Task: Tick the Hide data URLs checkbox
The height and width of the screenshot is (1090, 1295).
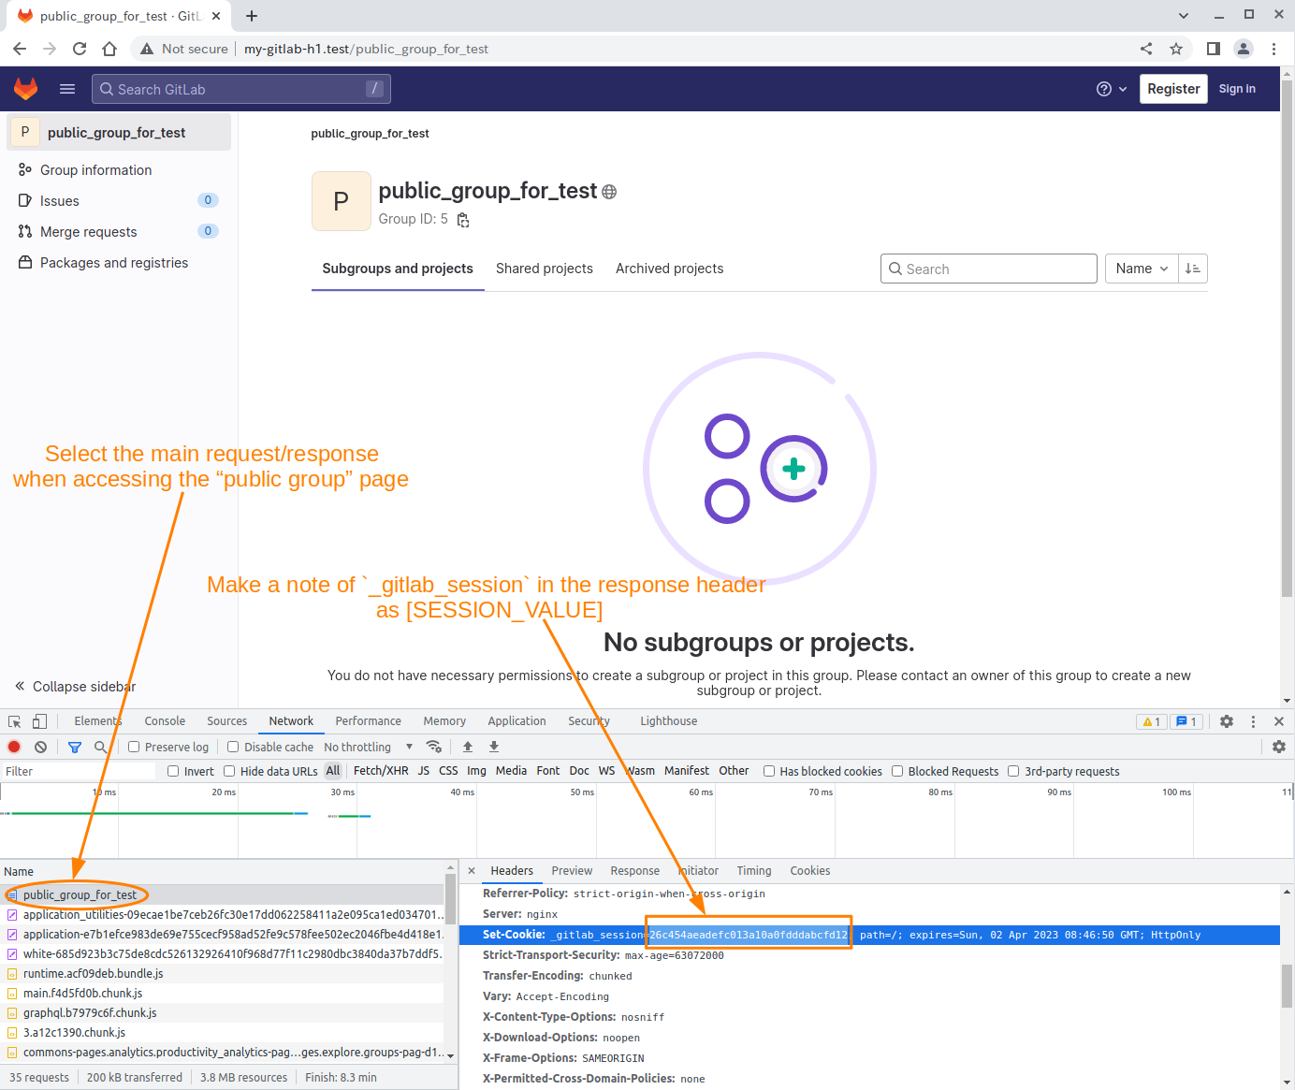Action: pos(229,771)
